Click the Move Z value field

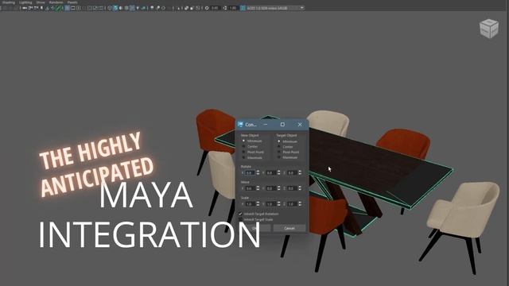(x=292, y=188)
